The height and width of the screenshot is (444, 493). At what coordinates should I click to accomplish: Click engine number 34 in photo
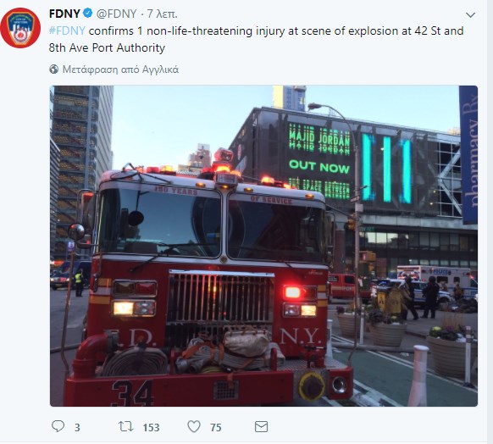[133, 393]
